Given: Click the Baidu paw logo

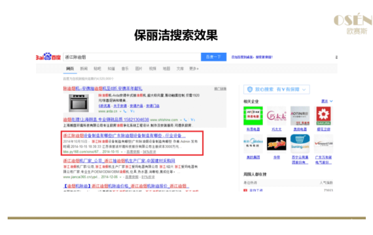Looking at the screenshot, I should pos(48,57).
